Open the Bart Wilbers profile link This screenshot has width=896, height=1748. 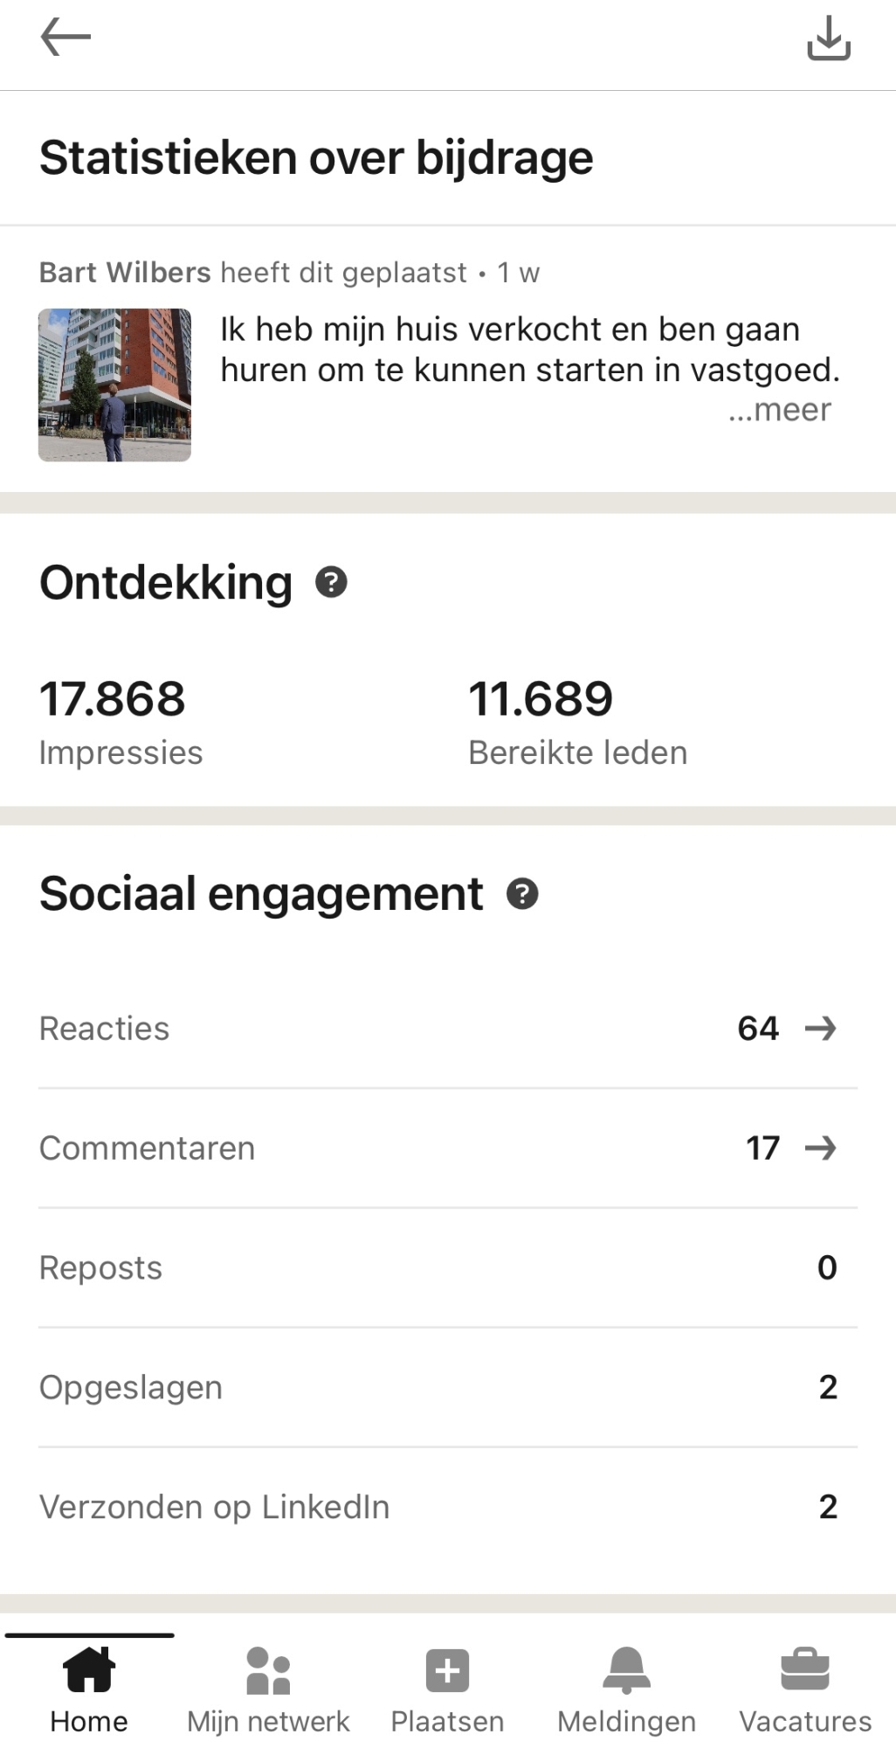pyautogui.click(x=125, y=273)
